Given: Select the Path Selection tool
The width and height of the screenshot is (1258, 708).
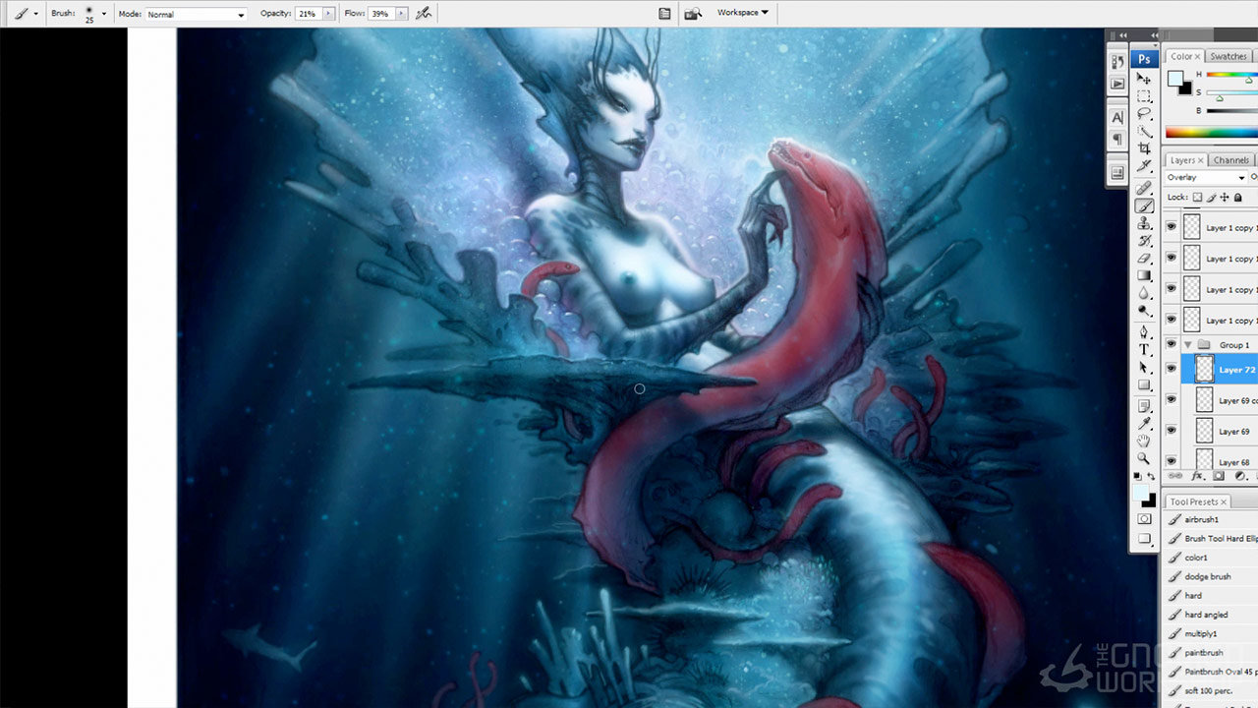Looking at the screenshot, I should pyautogui.click(x=1144, y=368).
